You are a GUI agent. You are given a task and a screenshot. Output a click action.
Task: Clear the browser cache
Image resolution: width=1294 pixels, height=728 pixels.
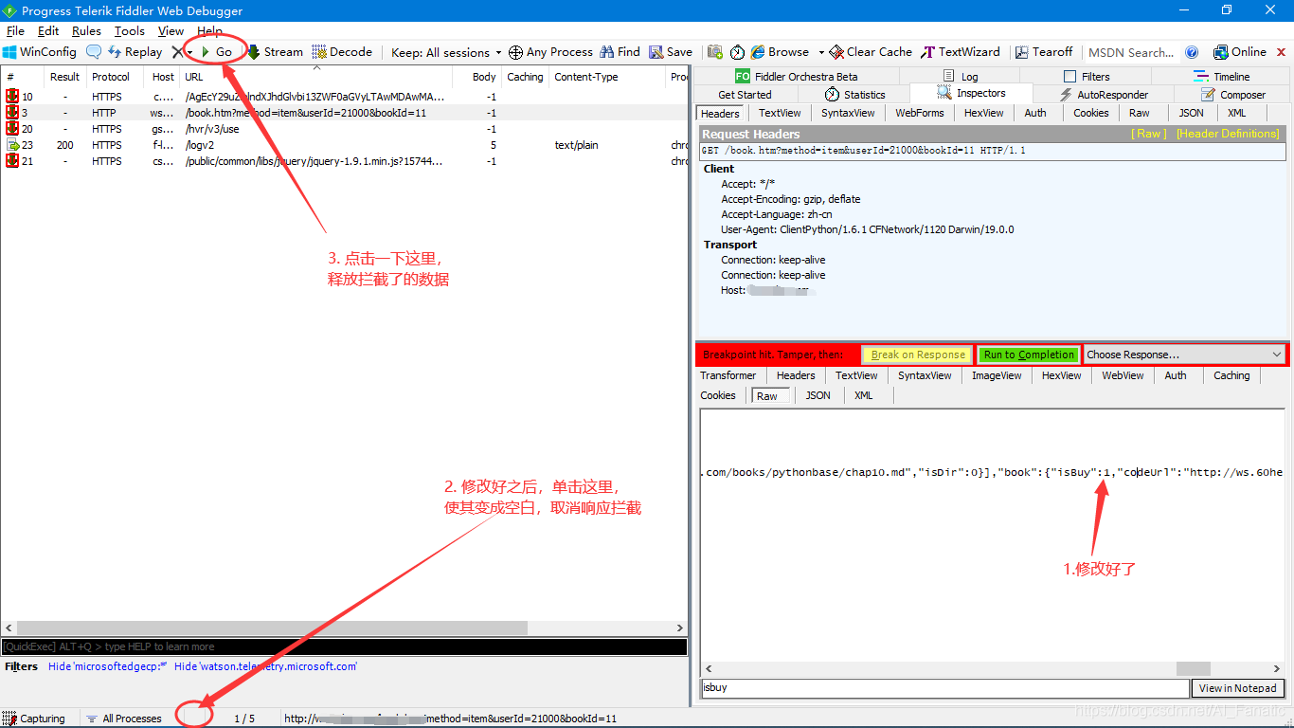871,52
